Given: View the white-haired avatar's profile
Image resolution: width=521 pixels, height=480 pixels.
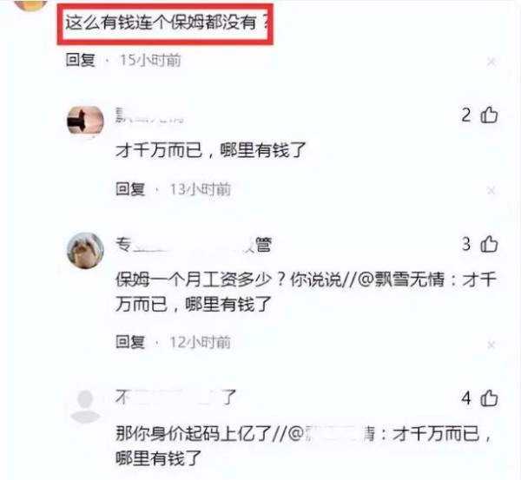Looking at the screenshot, I should pos(85,251).
